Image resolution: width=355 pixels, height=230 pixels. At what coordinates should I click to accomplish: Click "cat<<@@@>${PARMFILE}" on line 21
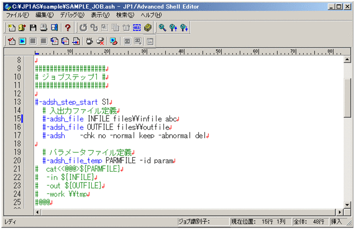point(83,169)
